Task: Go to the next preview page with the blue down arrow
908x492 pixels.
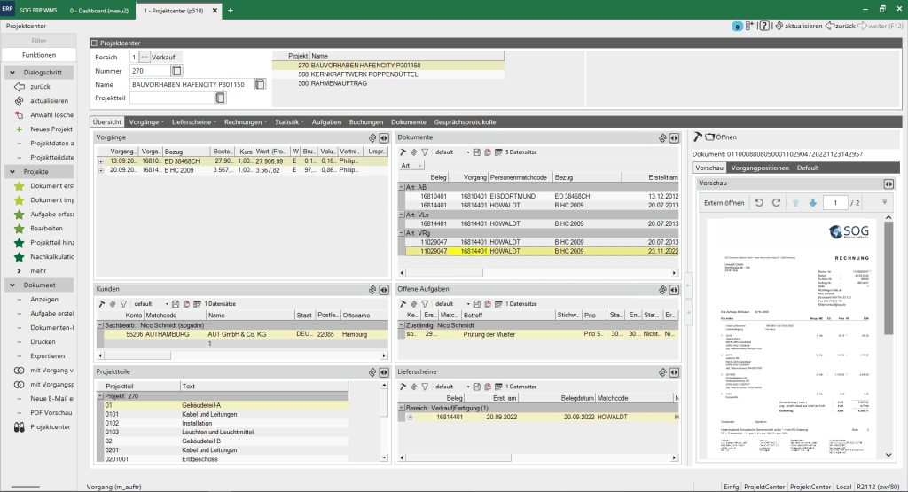Action: pyautogui.click(x=813, y=203)
